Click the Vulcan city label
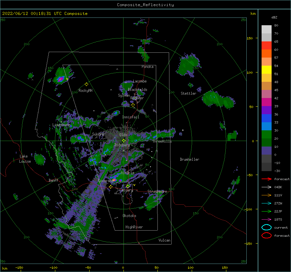Viewport: 291px width, 272px height. pyautogui.click(x=164, y=240)
